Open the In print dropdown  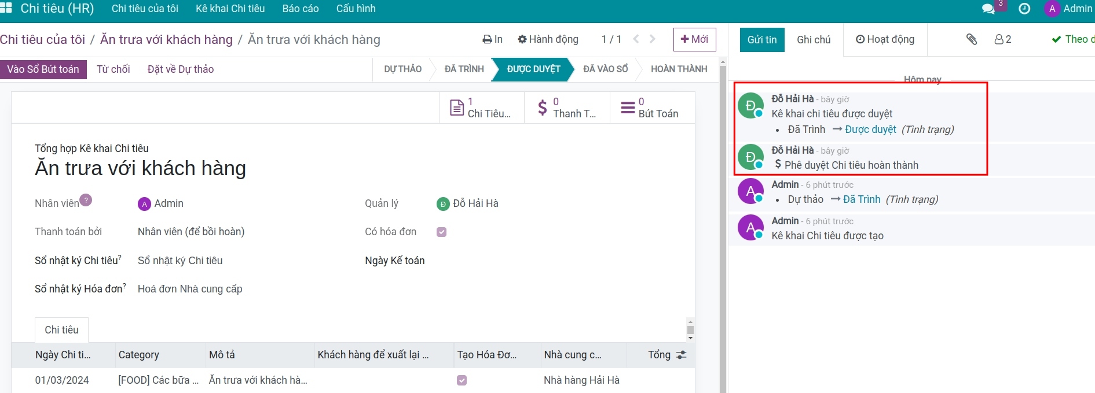click(492, 39)
